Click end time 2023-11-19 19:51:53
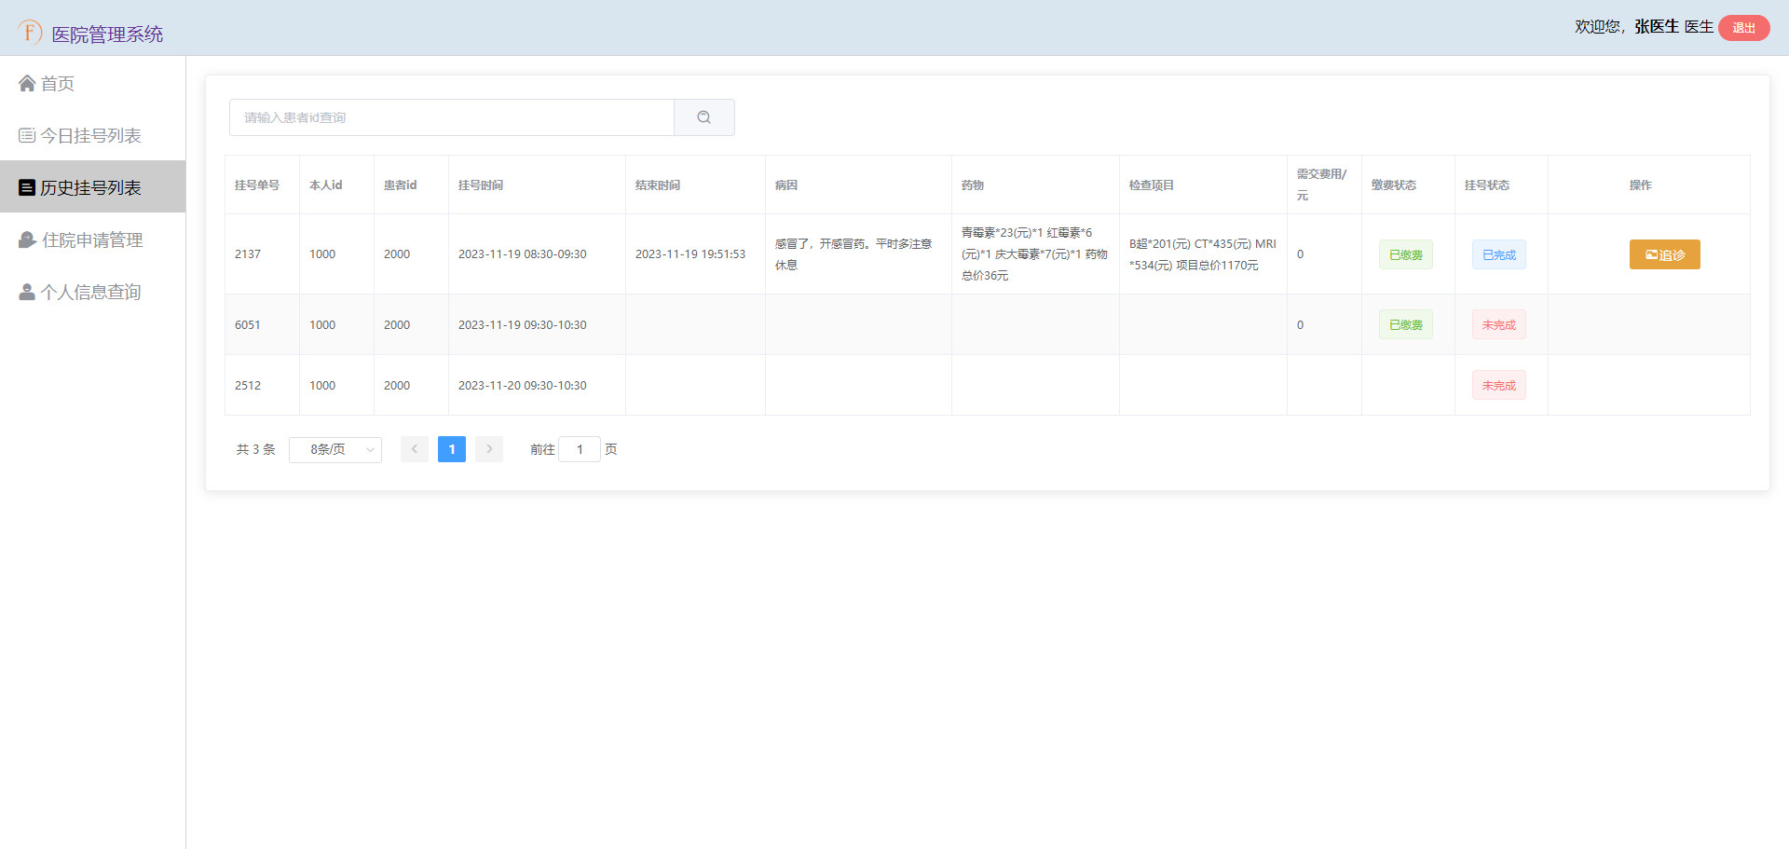 tap(695, 254)
